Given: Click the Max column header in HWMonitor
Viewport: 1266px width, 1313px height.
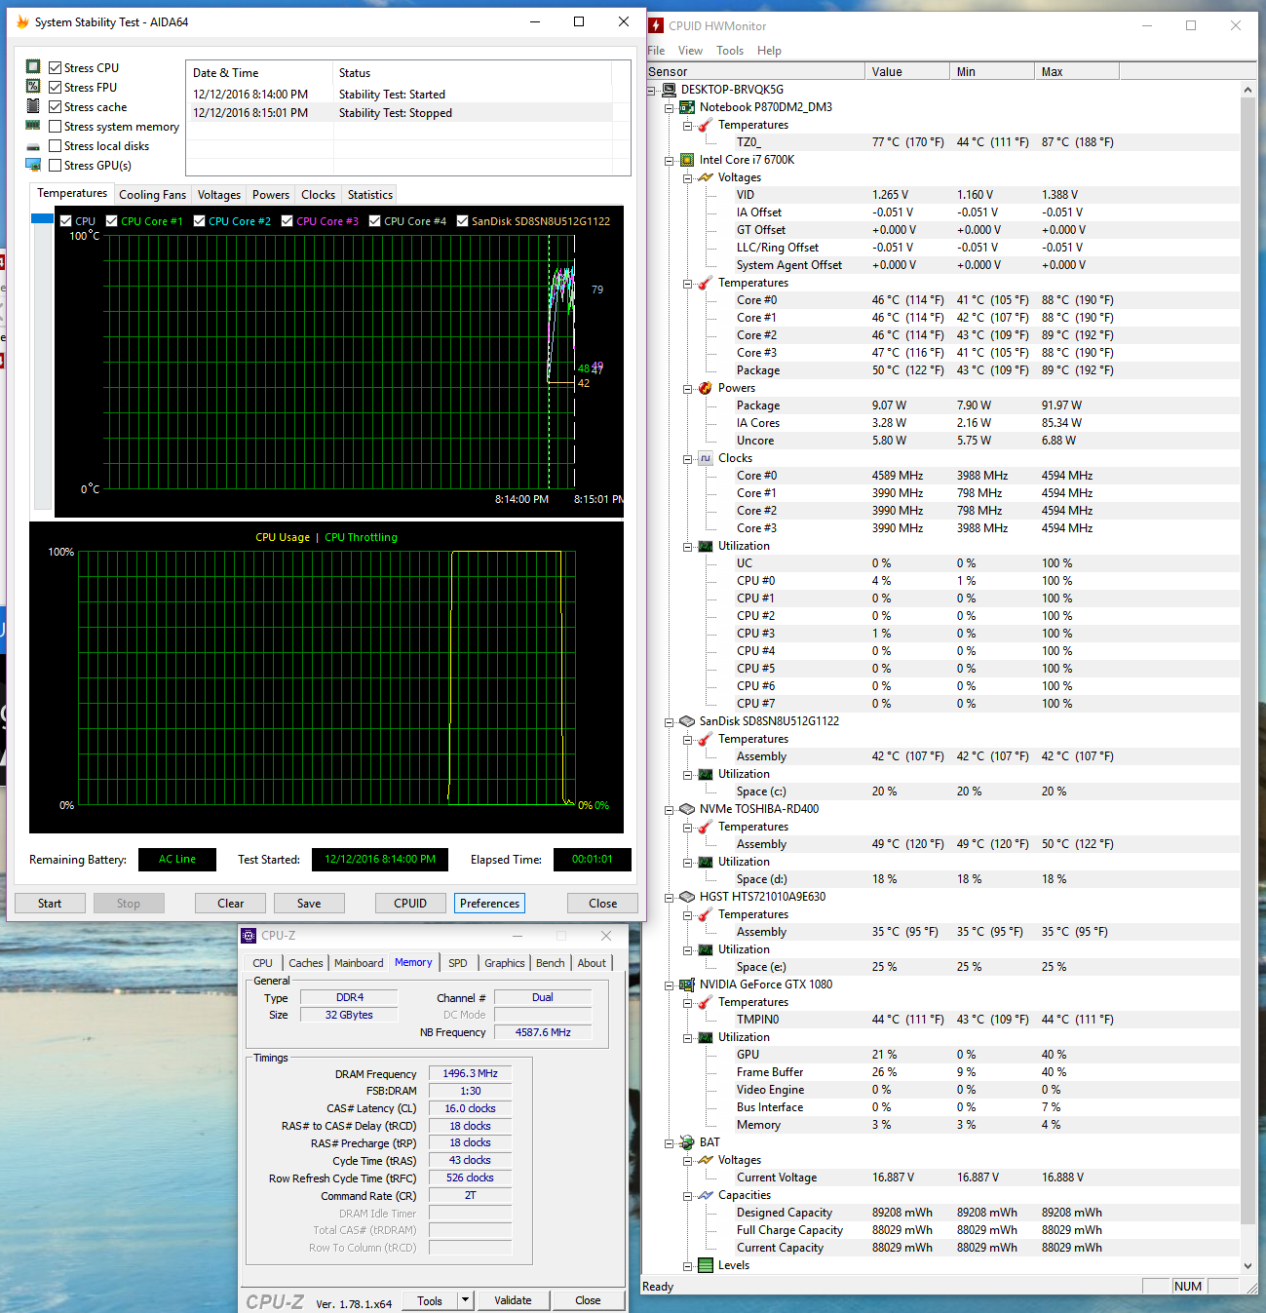Looking at the screenshot, I should point(1076,71).
